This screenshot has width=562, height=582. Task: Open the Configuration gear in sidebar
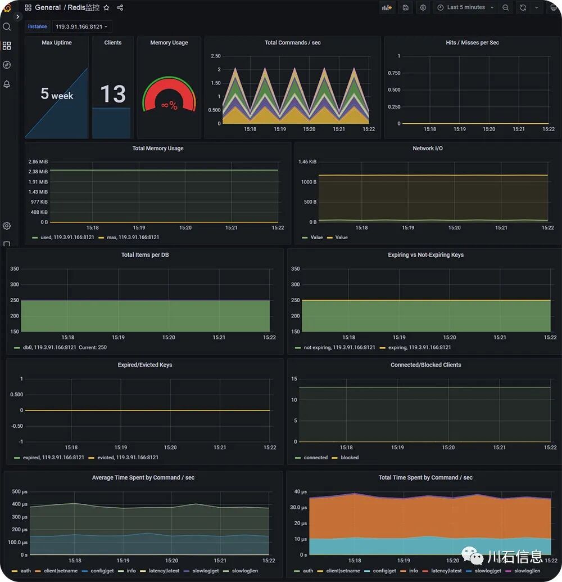click(7, 226)
